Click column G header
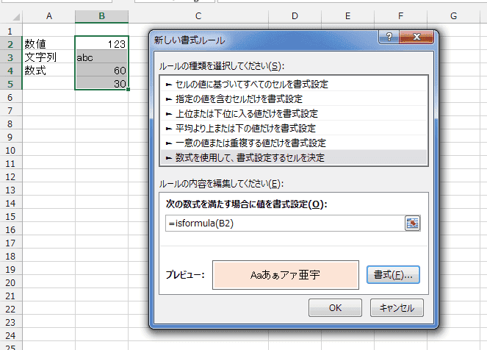Image resolution: width=487 pixels, height=350 pixels. click(x=454, y=16)
